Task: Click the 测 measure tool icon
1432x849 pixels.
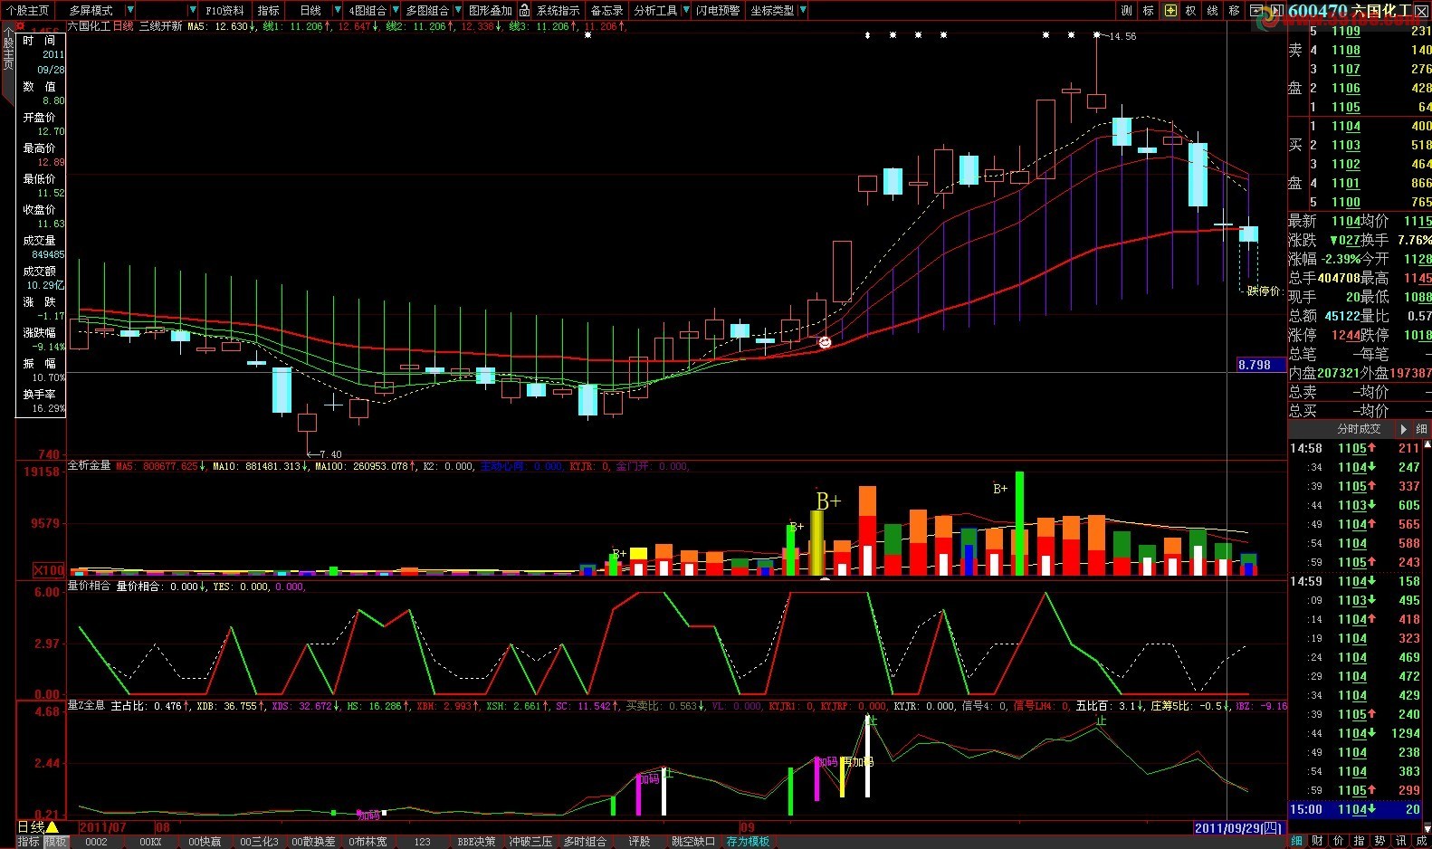Action: [1126, 11]
